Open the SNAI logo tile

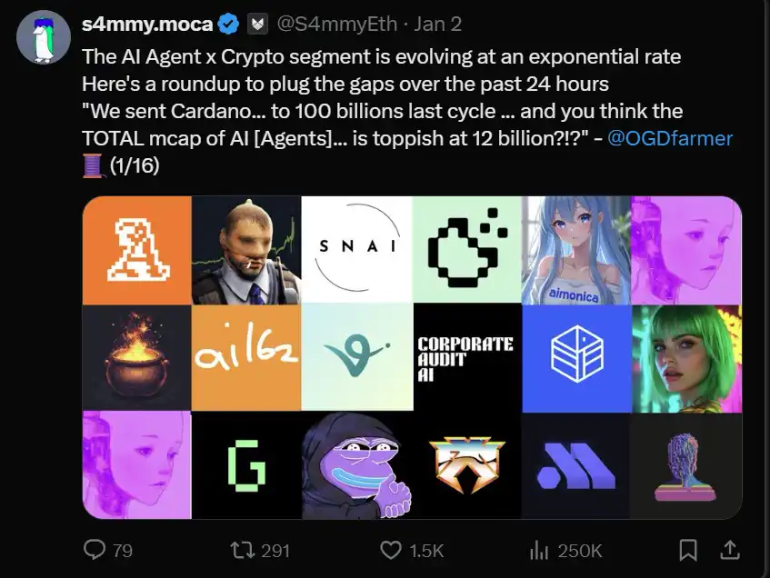pos(356,250)
